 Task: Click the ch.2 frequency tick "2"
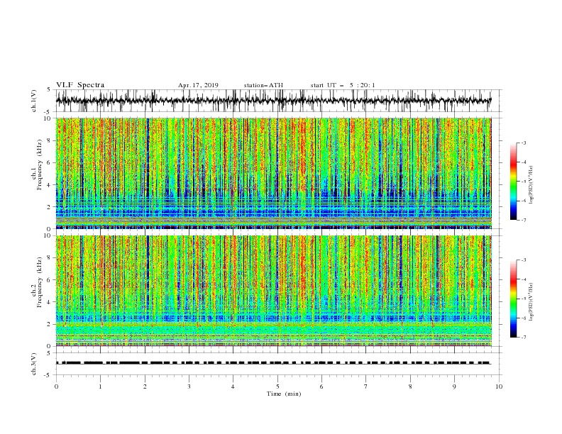[x=50, y=324]
